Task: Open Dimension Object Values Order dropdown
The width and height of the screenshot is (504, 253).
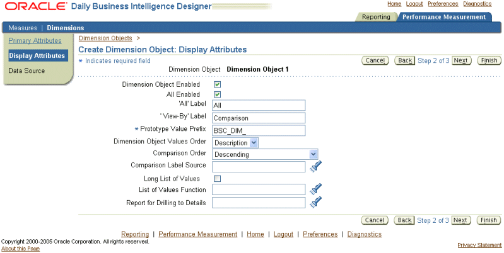Action: pyautogui.click(x=235, y=143)
